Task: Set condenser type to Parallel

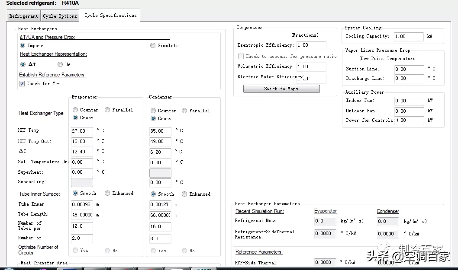Action: point(184,111)
